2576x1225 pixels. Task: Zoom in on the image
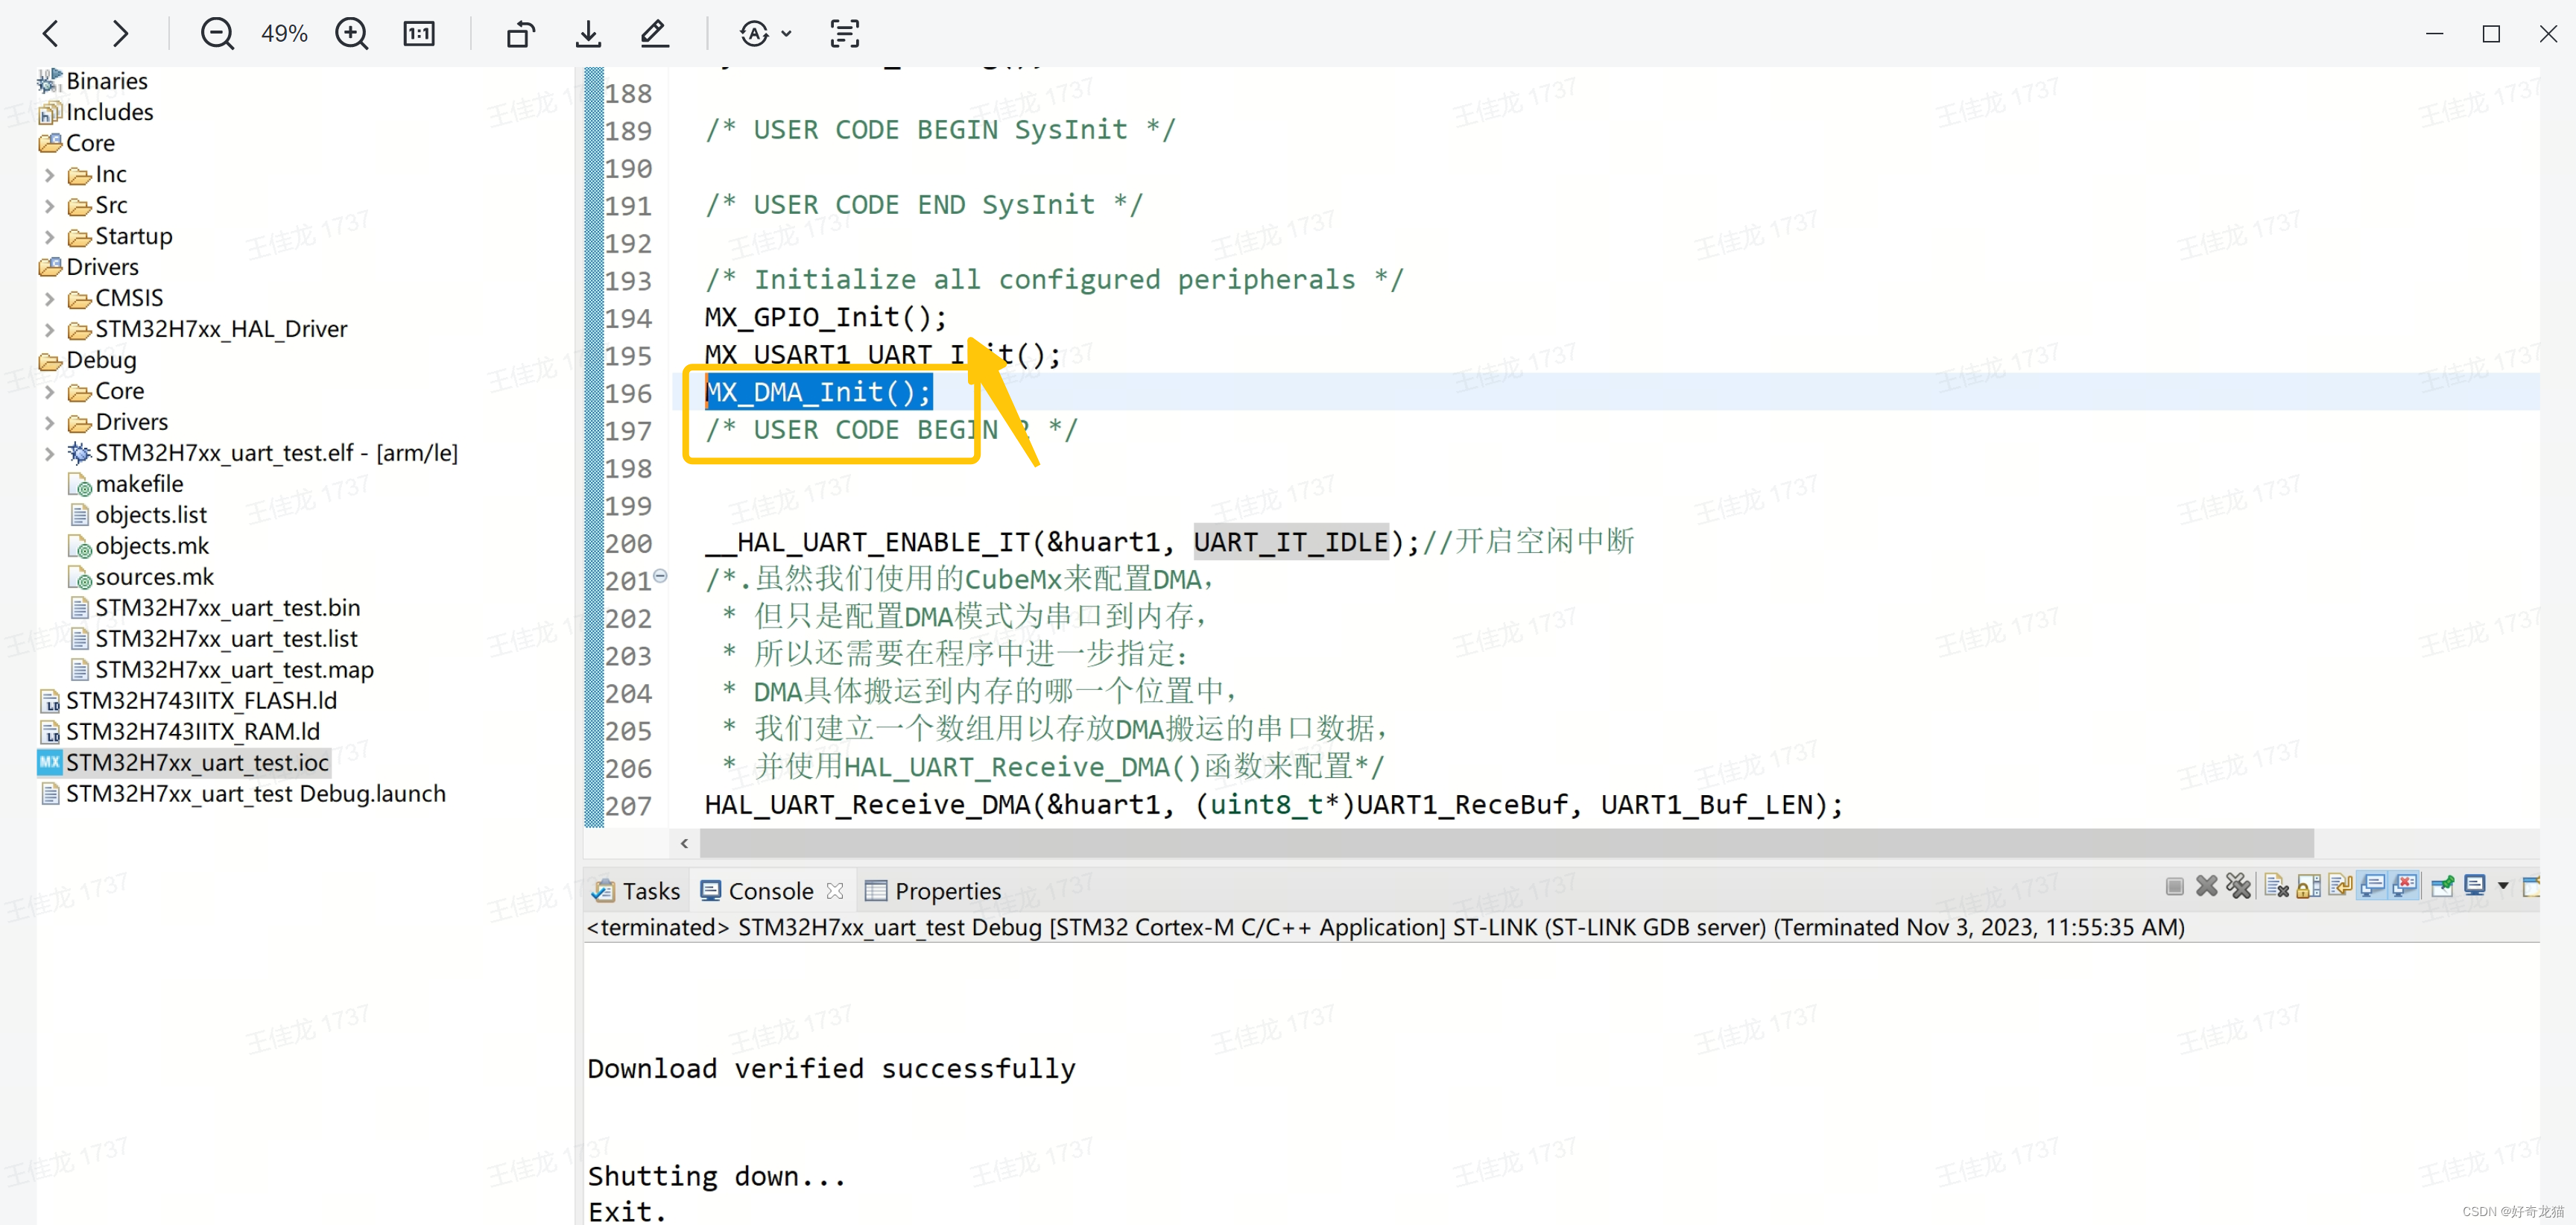(x=351, y=33)
